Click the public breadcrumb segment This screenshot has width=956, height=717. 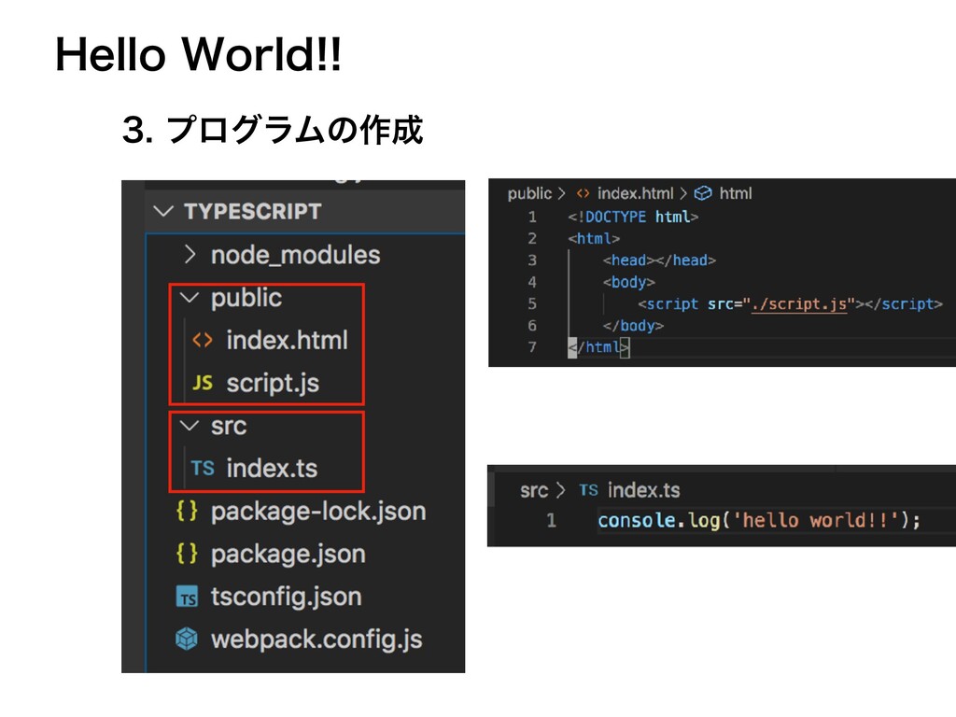(x=529, y=194)
